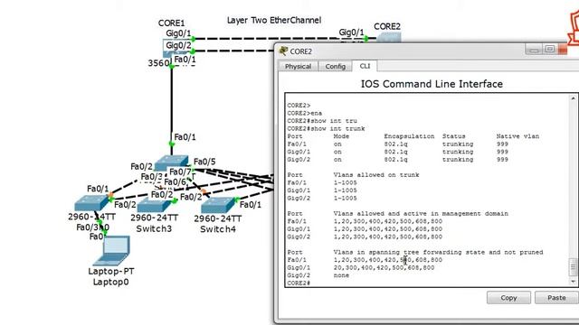Click the Fa0/5 port label
This screenshot has height=325, width=579.
(204, 162)
